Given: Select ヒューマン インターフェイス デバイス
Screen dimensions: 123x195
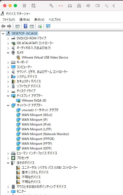Looking at the screenshot, I should (37, 153).
